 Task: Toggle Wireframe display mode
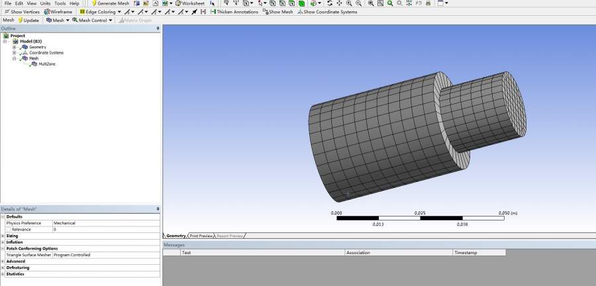(x=59, y=12)
